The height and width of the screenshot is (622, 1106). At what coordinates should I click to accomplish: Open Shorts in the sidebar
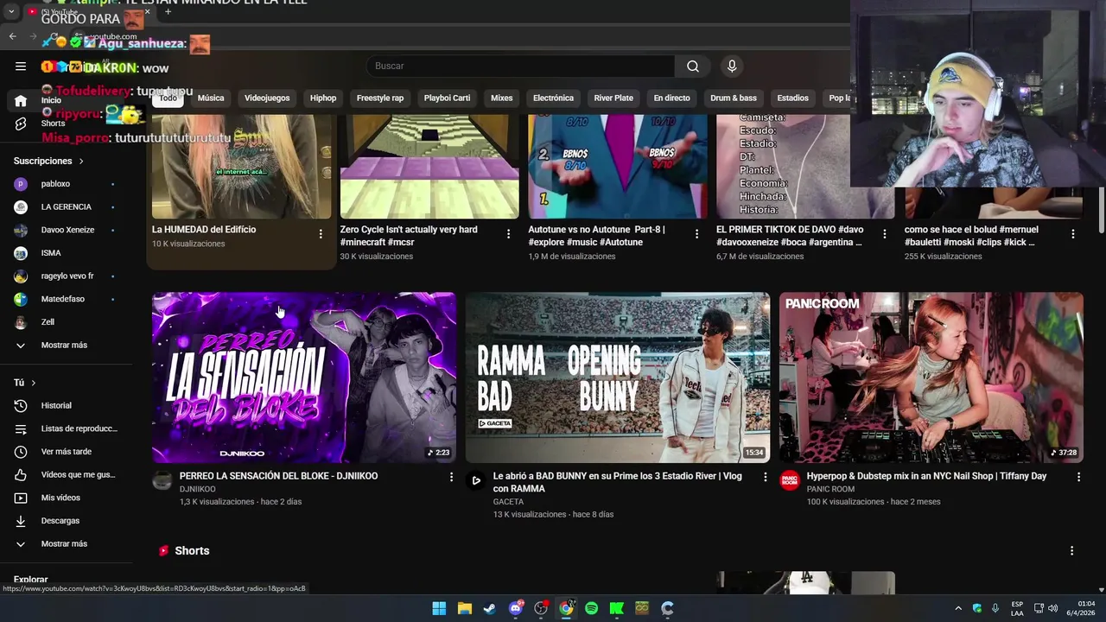coord(52,124)
